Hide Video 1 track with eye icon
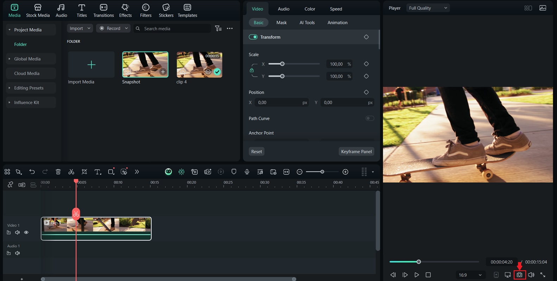557x281 pixels. tap(26, 233)
